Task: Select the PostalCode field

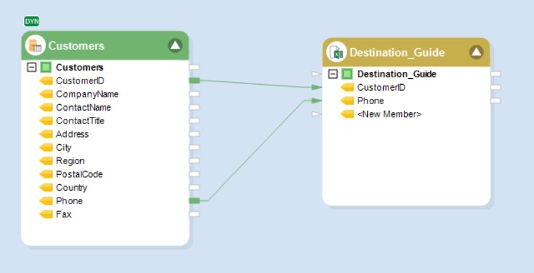Action: click(79, 174)
